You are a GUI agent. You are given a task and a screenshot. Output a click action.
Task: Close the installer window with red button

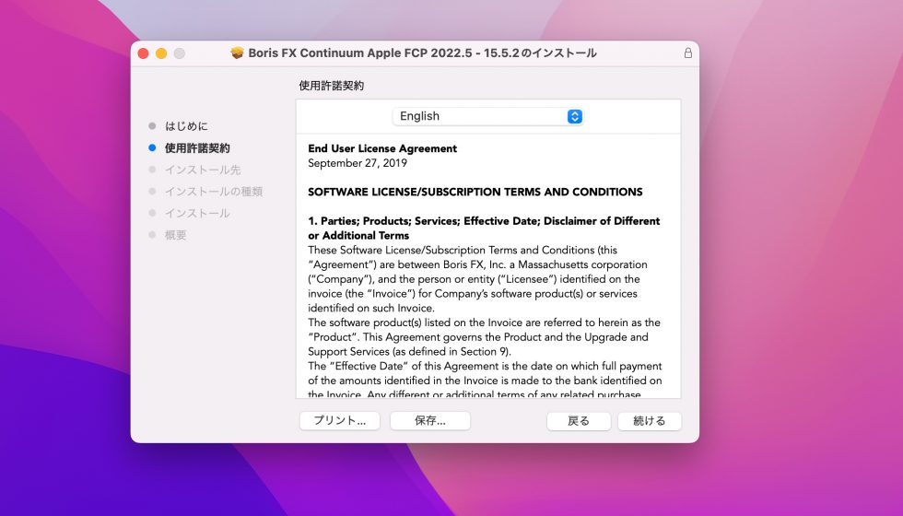[x=144, y=53]
